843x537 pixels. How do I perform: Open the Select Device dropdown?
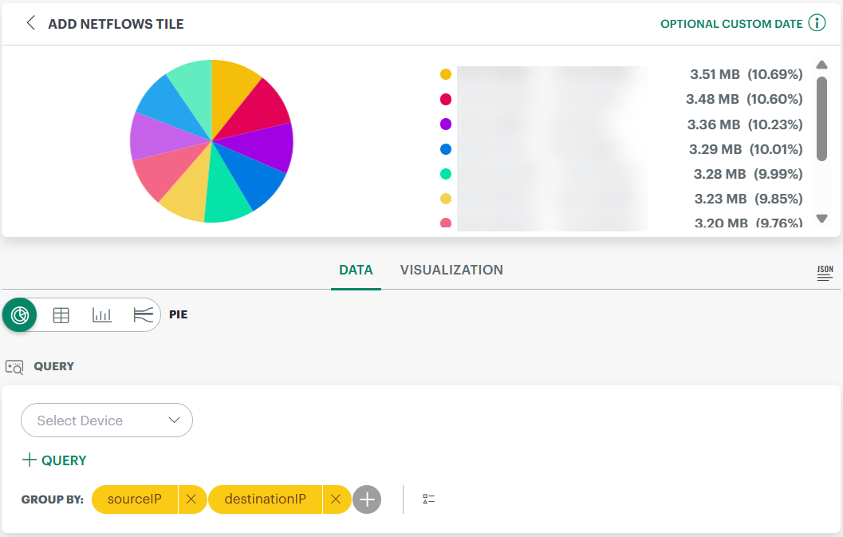point(107,421)
